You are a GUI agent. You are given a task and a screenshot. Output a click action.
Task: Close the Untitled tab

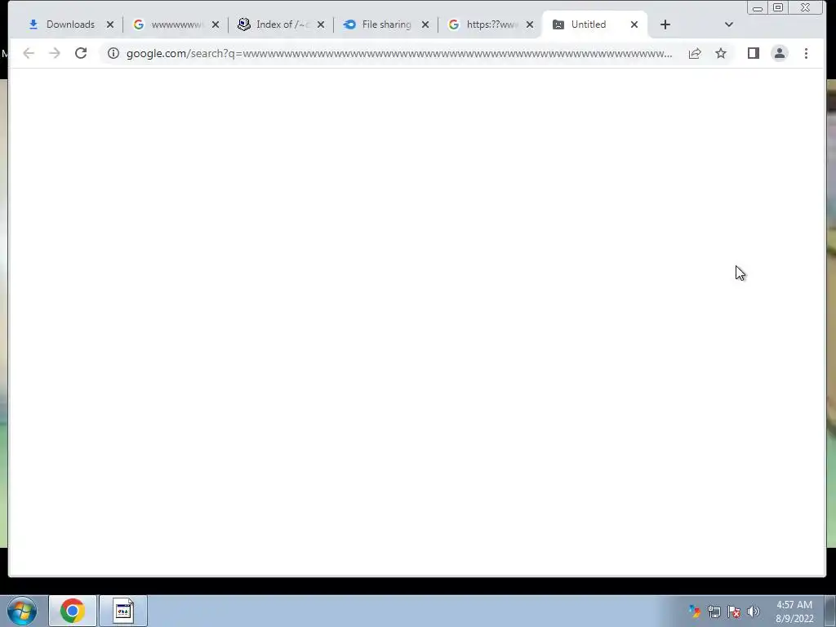634,24
